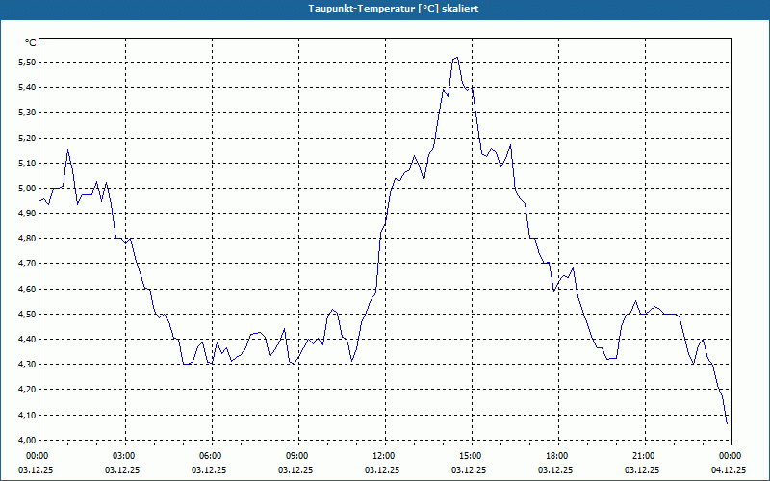Click the 04.12.25 date label
This screenshot has width=770, height=481.
click(729, 470)
